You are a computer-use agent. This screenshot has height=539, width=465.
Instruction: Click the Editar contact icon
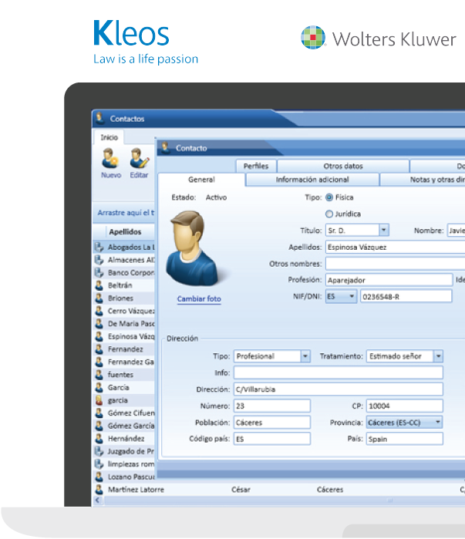point(139,159)
